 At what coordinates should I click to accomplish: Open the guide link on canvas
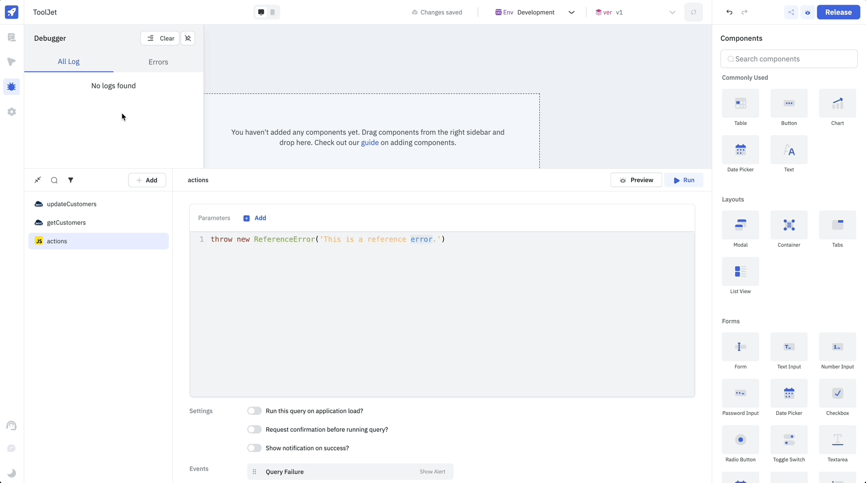coord(370,142)
